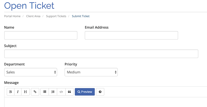
Task: Open the markdown help question icon
Action: point(100,92)
